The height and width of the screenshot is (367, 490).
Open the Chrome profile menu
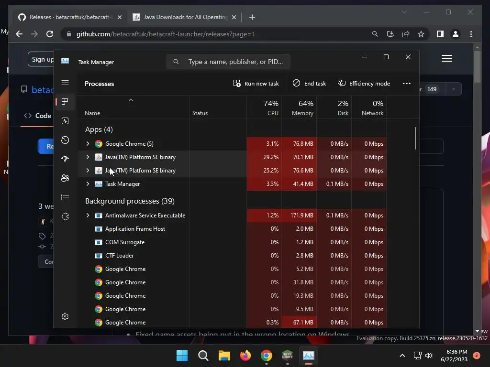[x=456, y=34]
